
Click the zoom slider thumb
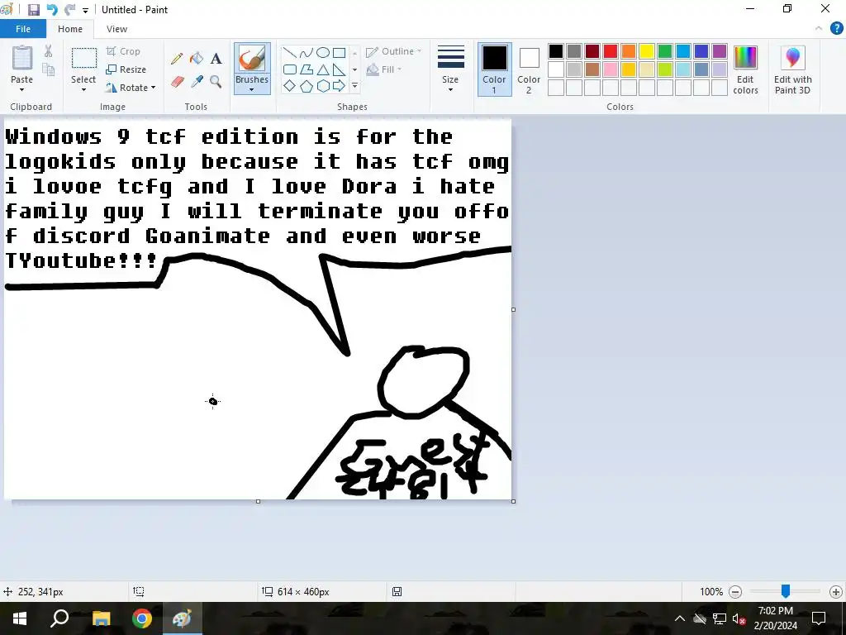pos(786,591)
